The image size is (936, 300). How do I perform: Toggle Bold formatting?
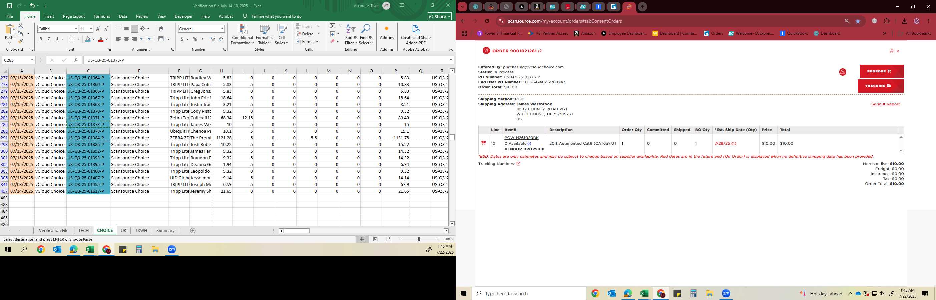pyautogui.click(x=41, y=39)
